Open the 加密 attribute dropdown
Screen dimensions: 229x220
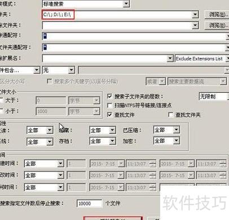(x=176, y=141)
